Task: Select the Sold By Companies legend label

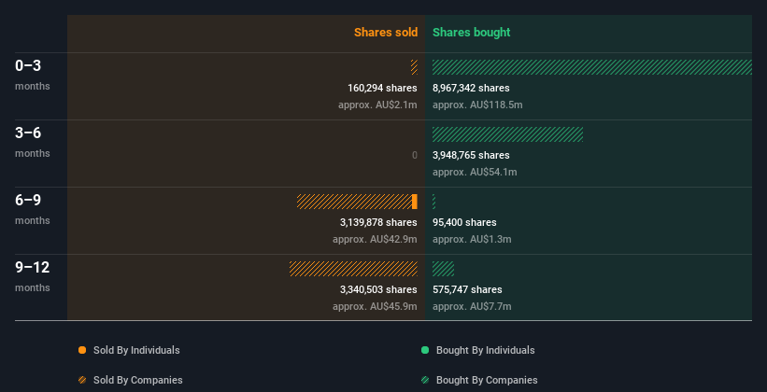Action: [x=138, y=380]
